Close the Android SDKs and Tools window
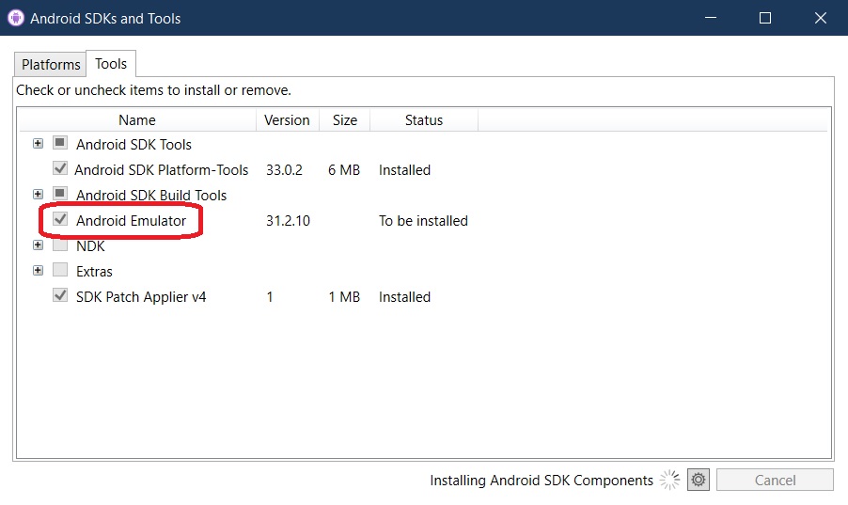This screenshot has width=848, height=505. pyautogui.click(x=820, y=18)
